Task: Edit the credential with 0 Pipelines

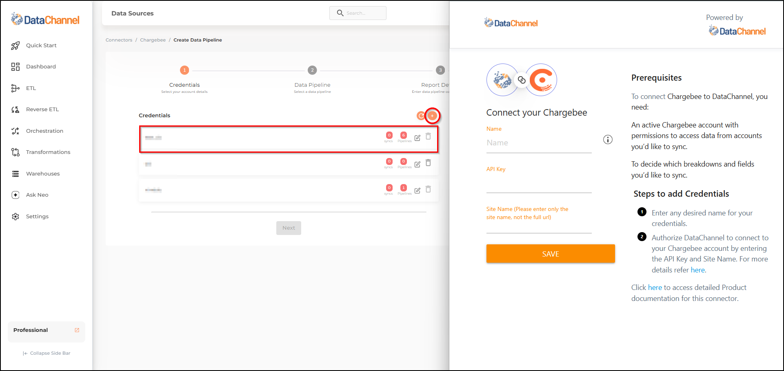Action: click(418, 165)
